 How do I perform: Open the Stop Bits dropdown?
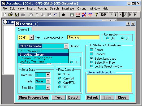coord(48,87)
